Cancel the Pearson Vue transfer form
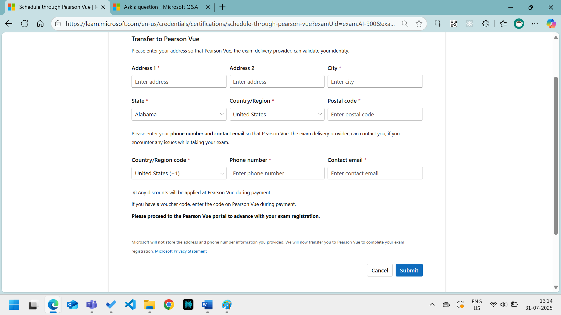Viewport: 561px width, 315px height. pos(380,270)
